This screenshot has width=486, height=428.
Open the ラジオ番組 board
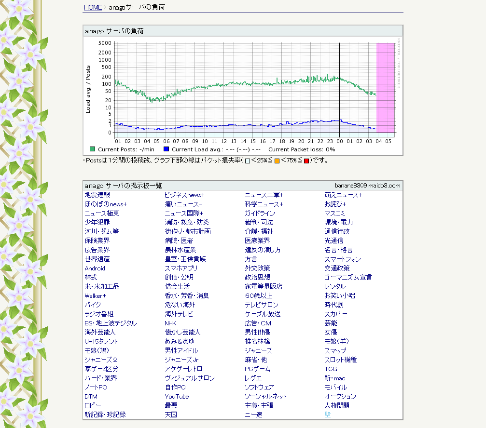(x=99, y=314)
